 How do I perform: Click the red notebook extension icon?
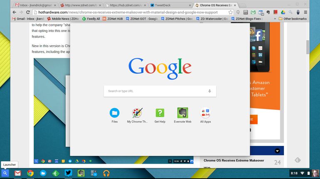tap(275, 12)
